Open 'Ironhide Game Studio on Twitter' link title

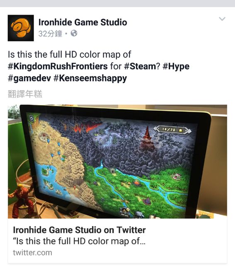[79, 230]
